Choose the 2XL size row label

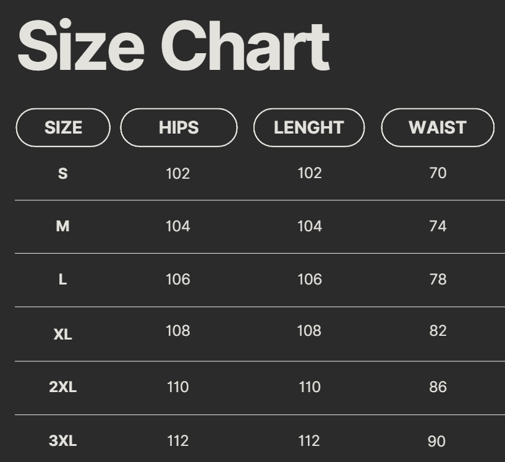pos(62,387)
